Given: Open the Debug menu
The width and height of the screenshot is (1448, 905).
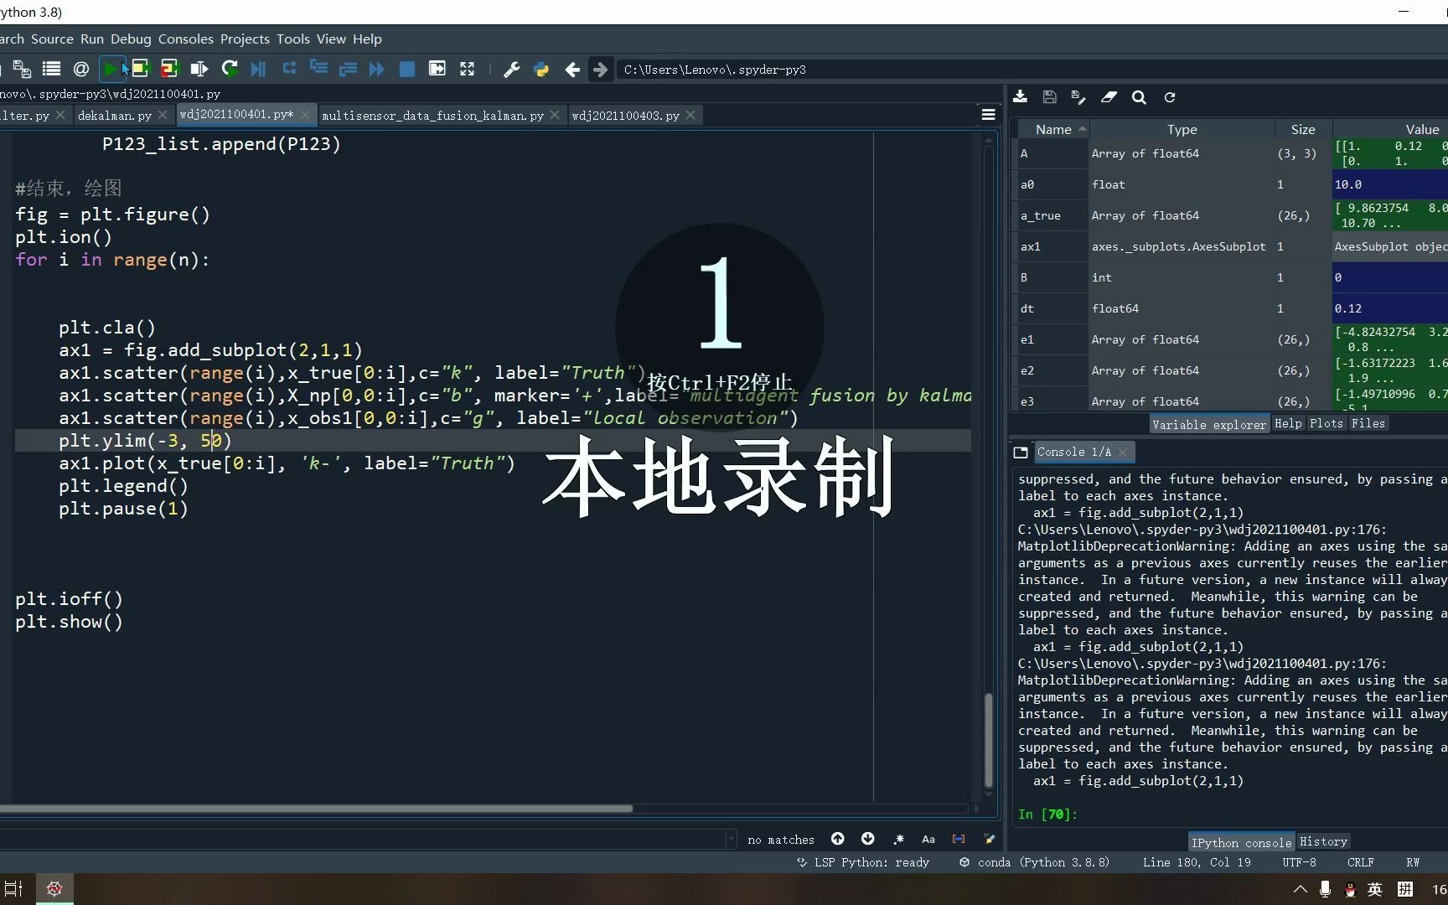Looking at the screenshot, I should pos(131,39).
